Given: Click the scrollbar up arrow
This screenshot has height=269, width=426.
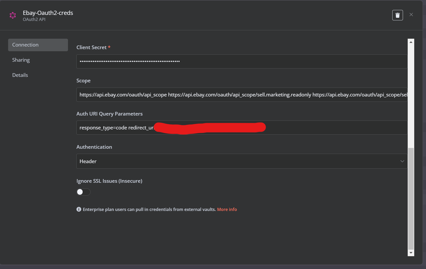Looking at the screenshot, I should (411, 42).
